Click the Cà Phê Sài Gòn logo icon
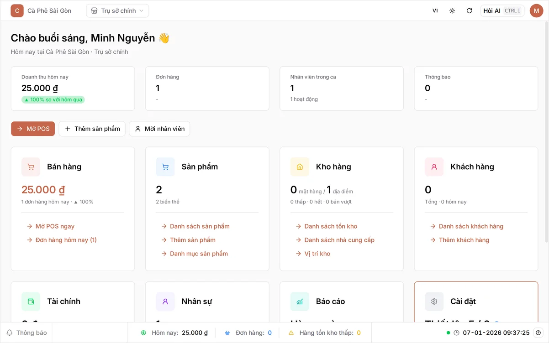This screenshot has width=549, height=343. click(17, 10)
